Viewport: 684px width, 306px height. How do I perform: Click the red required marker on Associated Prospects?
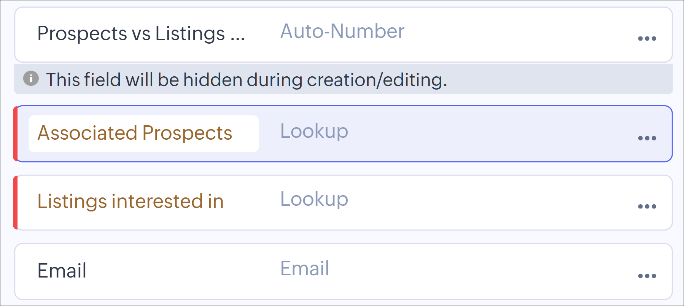[15, 134]
